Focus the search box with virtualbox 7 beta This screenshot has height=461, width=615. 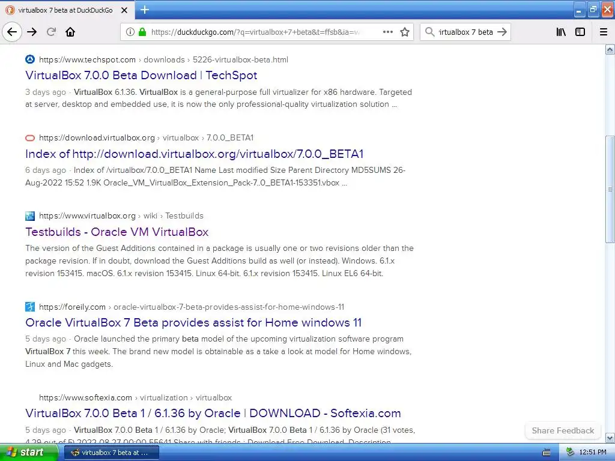[x=465, y=32]
